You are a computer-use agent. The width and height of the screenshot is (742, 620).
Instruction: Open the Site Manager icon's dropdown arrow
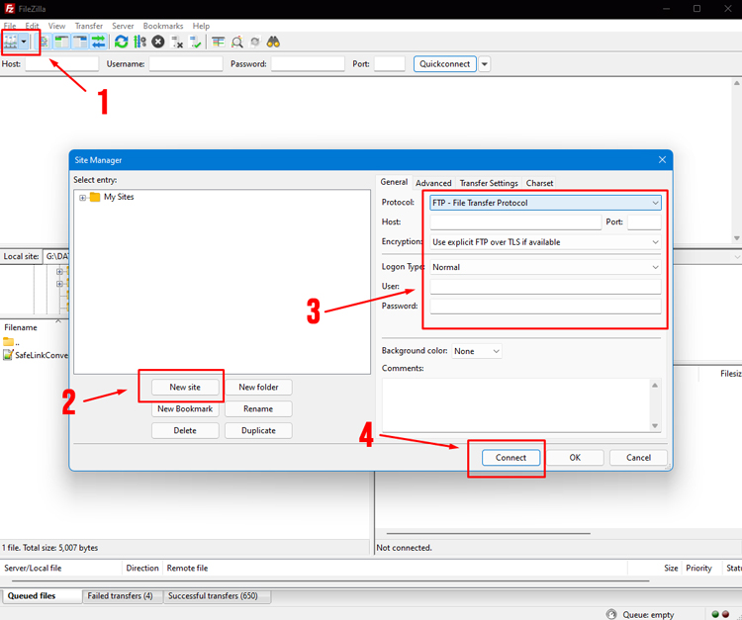coord(24,43)
